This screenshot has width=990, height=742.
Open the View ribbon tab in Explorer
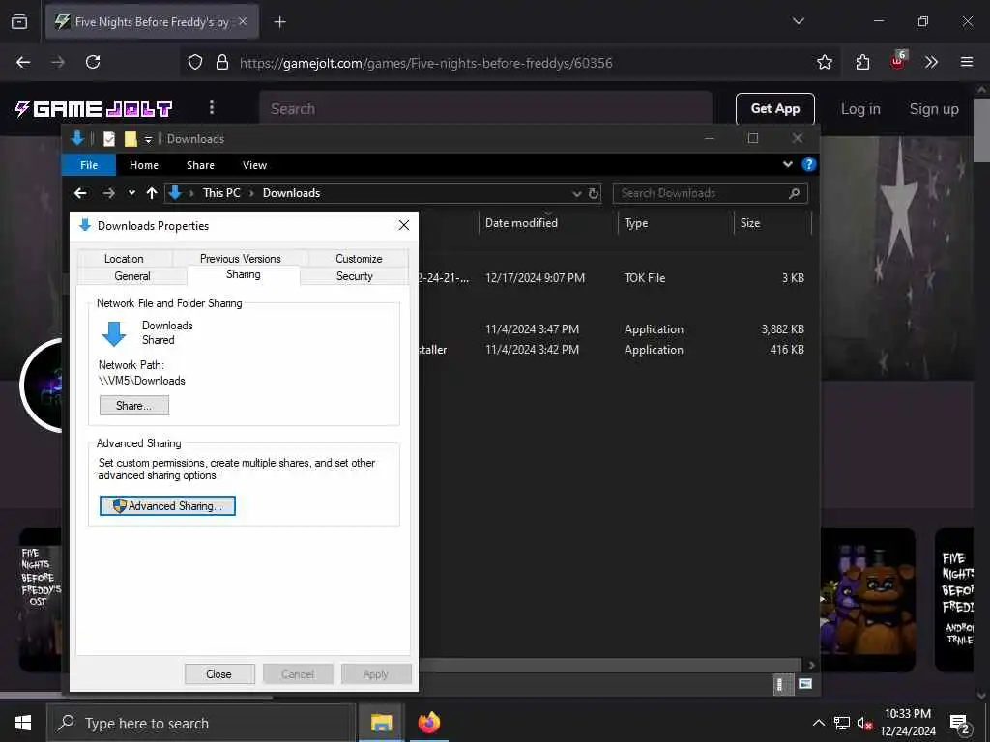[254, 165]
